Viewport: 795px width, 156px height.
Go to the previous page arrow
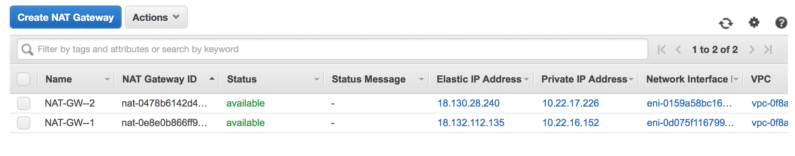tap(678, 49)
